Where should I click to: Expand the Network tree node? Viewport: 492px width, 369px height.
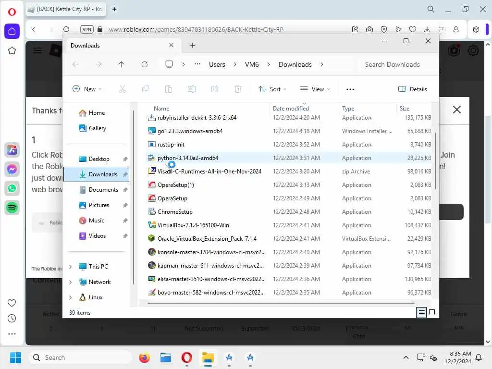click(71, 282)
